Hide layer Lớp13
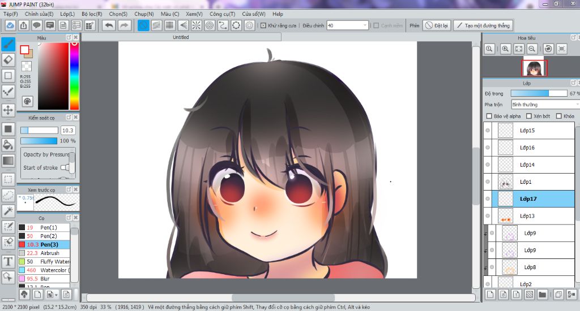Screen dimensions: 580x311 pyautogui.click(x=488, y=215)
